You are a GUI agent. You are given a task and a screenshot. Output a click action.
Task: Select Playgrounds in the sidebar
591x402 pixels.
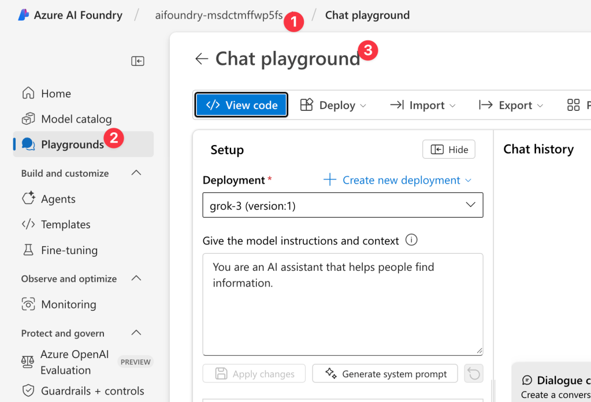click(83, 144)
